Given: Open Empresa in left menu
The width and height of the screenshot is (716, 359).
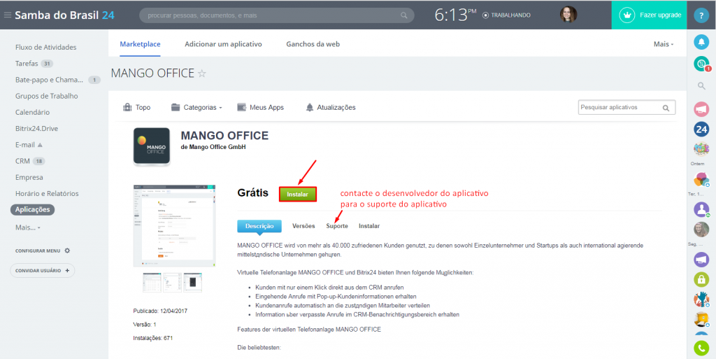Looking at the screenshot, I should pyautogui.click(x=29, y=177).
